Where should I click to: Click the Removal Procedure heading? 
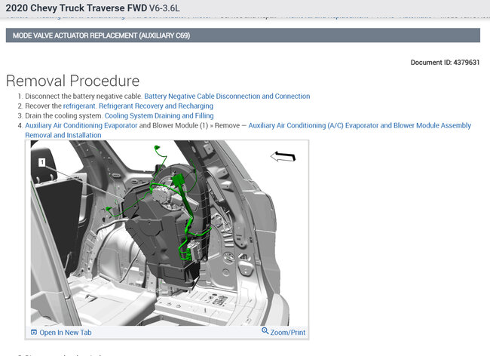(72, 81)
